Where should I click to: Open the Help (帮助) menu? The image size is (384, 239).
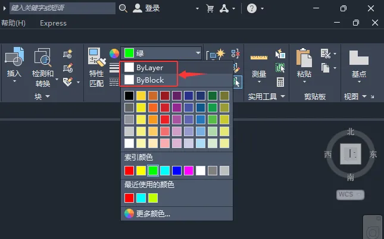pos(13,23)
